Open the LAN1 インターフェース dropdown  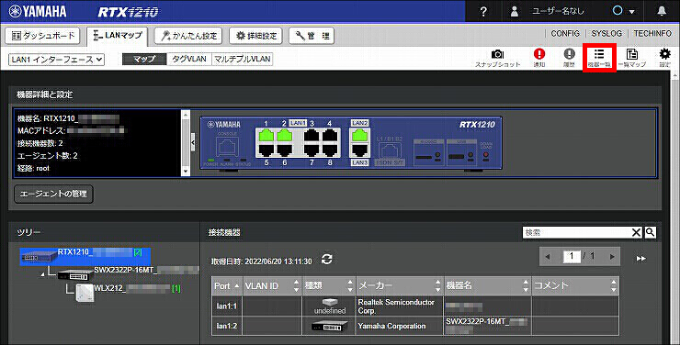(x=56, y=60)
